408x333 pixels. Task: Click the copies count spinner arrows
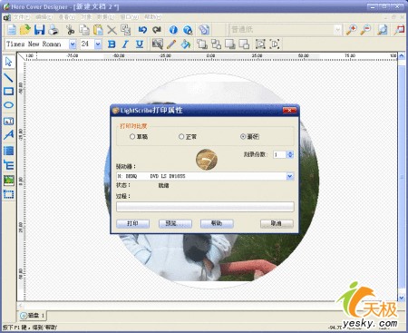290,154
